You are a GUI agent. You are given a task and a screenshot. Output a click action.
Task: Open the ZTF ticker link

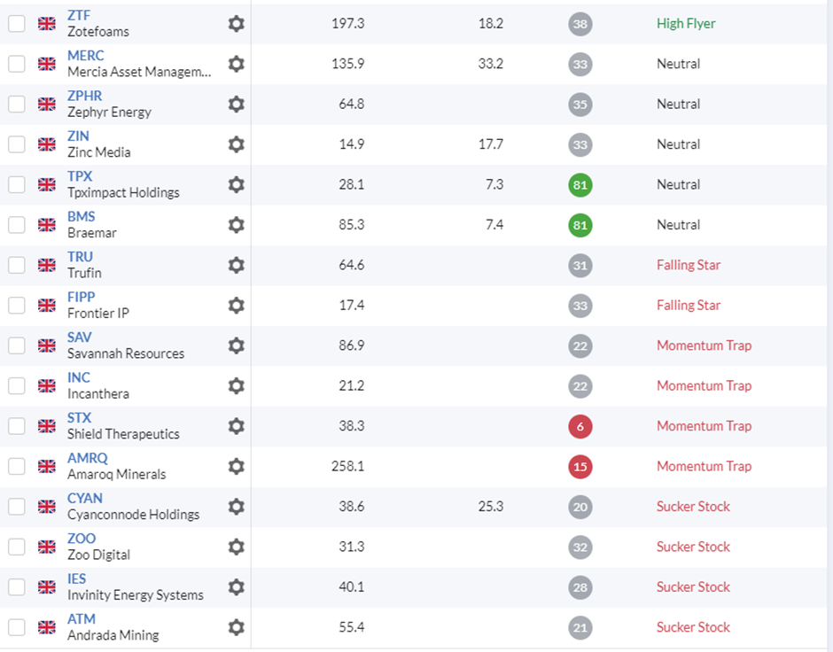tap(79, 15)
